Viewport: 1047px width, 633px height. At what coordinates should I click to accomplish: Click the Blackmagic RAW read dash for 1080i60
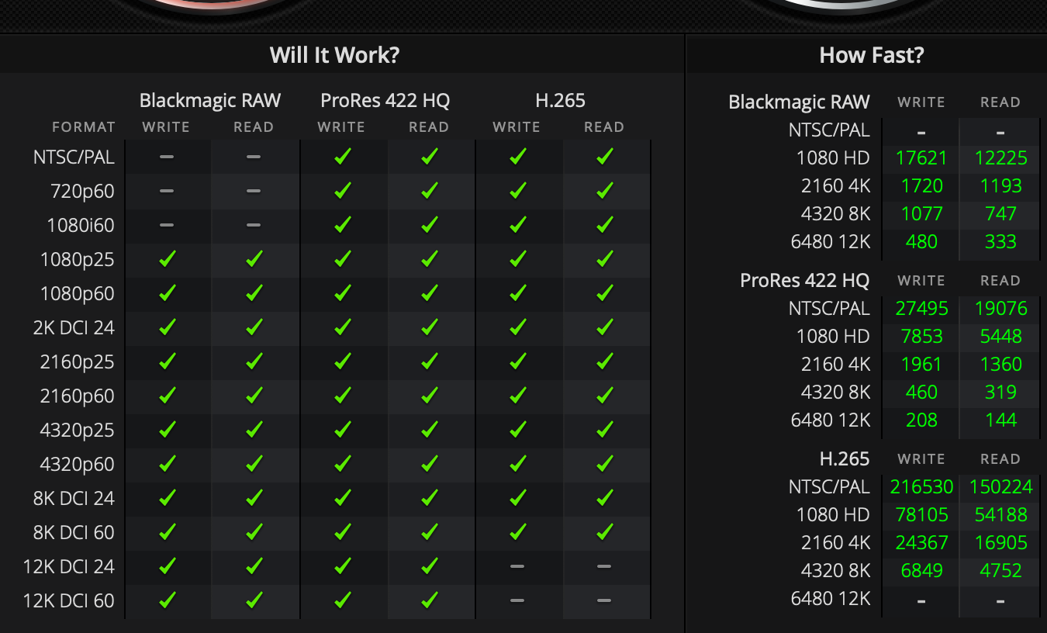(254, 225)
